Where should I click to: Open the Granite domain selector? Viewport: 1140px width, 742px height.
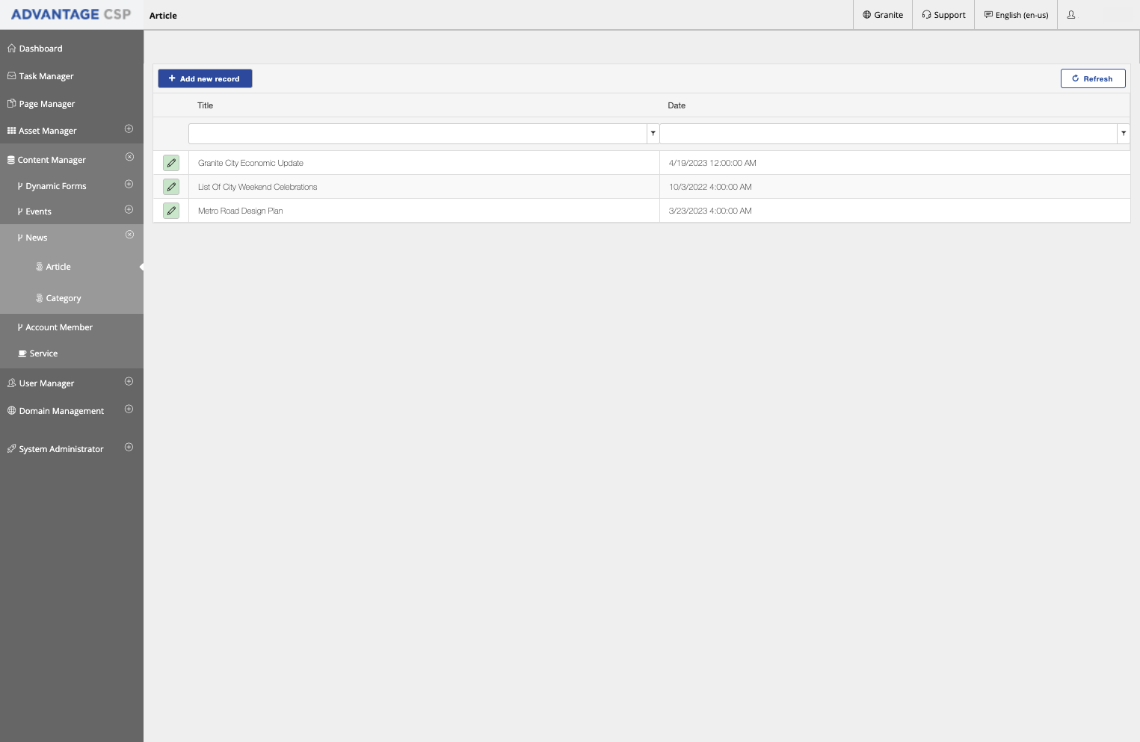[x=883, y=15]
